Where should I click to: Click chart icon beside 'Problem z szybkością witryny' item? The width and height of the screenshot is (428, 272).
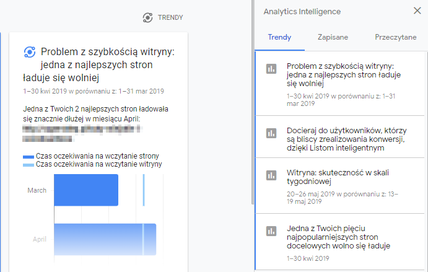271,69
